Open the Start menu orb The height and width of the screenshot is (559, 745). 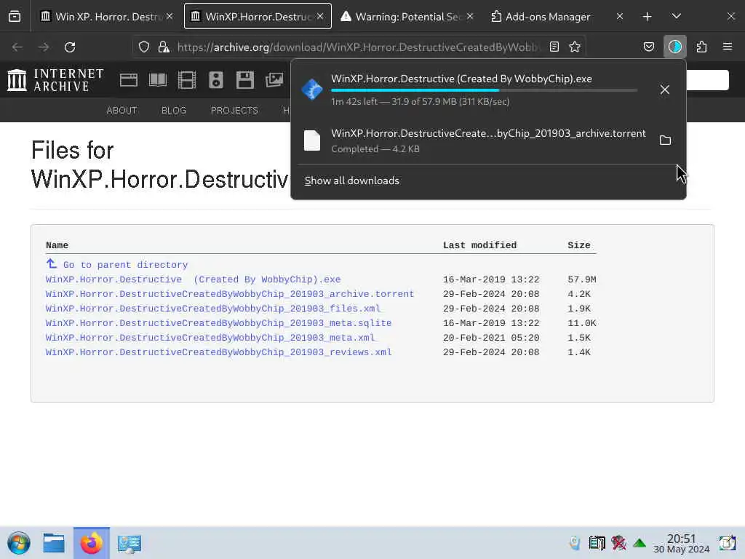tap(19, 543)
